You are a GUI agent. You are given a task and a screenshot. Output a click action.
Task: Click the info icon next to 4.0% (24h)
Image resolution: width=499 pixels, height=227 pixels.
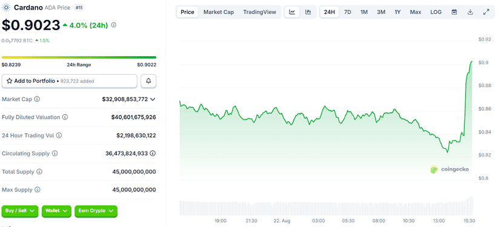click(114, 25)
